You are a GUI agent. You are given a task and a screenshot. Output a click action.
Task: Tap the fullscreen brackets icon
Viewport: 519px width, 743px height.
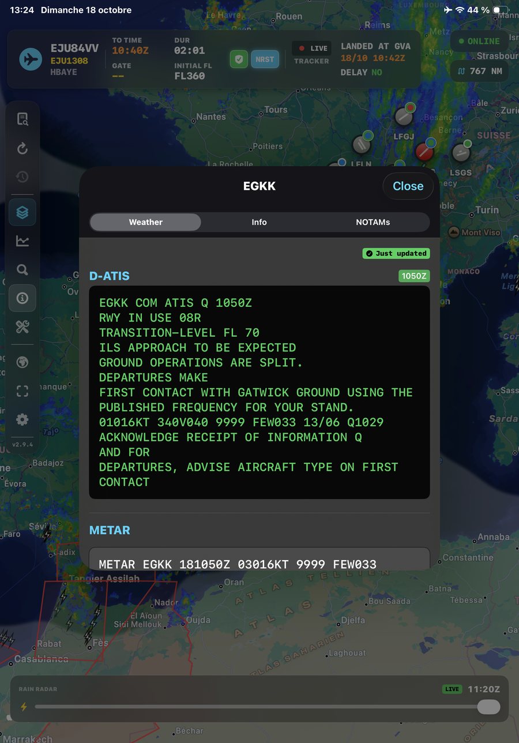(22, 391)
